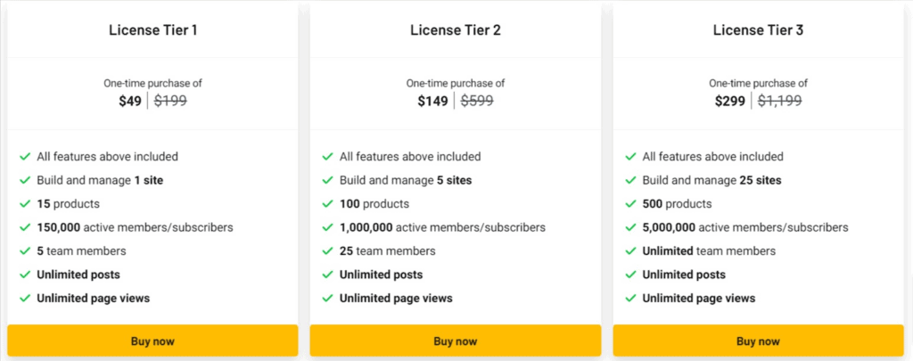Screen dimensions: 913x361
Task: Click Tier 3 checkmark beside 'Unlimited team members'
Action: (631, 251)
